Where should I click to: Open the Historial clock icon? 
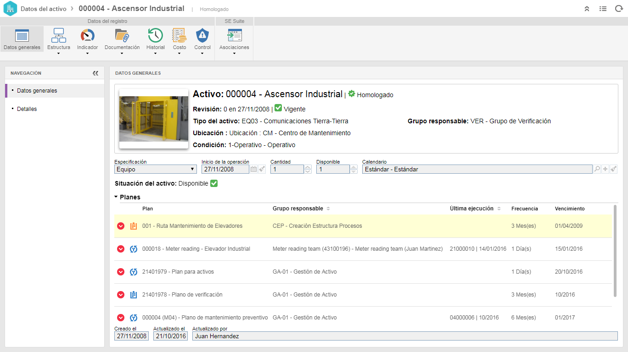(155, 36)
